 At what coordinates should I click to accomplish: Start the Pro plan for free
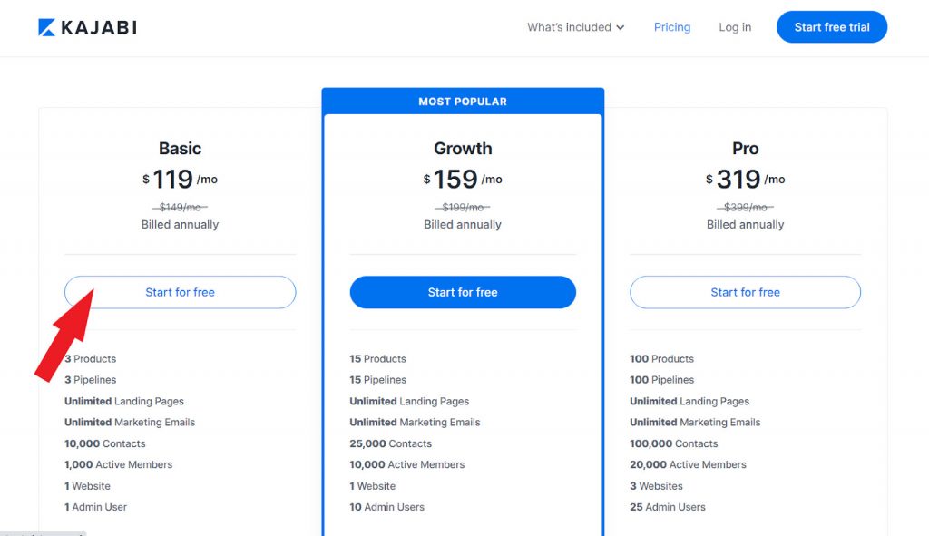coord(746,292)
